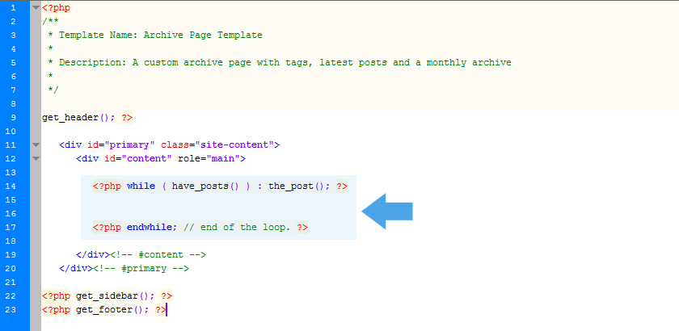679x331 pixels.
Task: Click the 'while' keyword on line 14
Action: tap(141, 186)
